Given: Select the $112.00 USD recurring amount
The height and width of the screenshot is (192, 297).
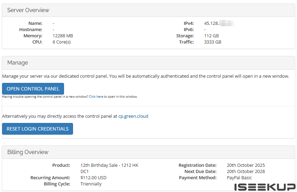Looking at the screenshot, I should (93, 178).
